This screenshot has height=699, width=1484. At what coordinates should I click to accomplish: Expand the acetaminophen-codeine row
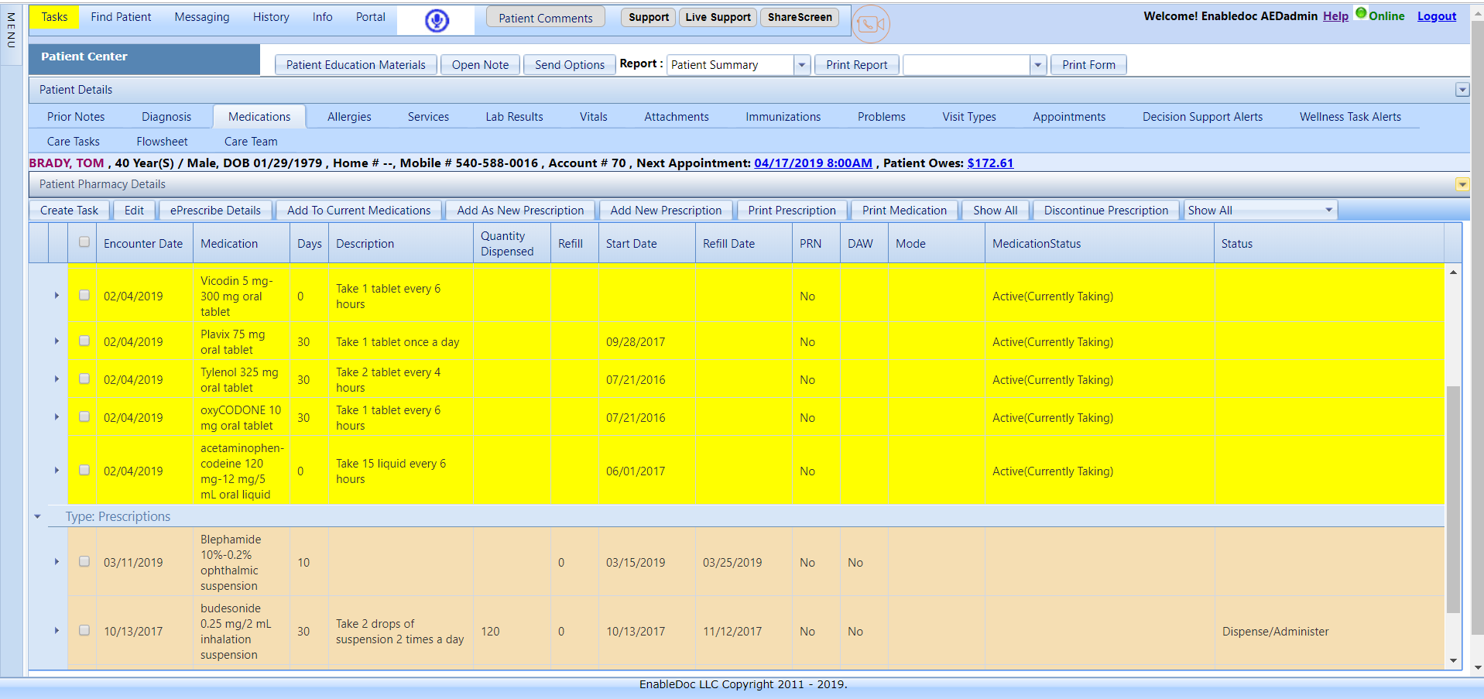(x=57, y=471)
